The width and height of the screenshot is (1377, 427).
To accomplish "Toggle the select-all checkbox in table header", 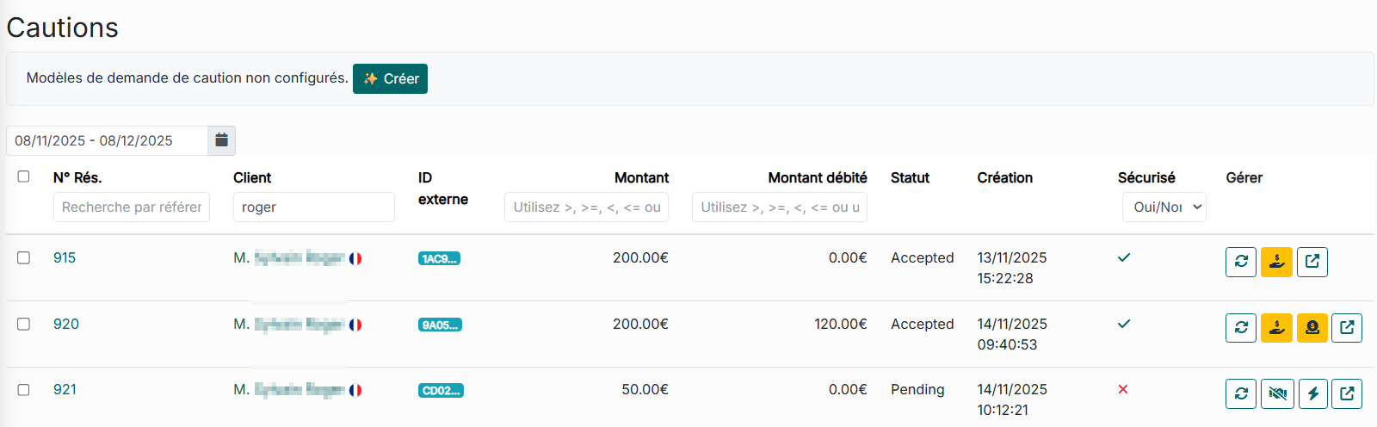I will (x=24, y=176).
